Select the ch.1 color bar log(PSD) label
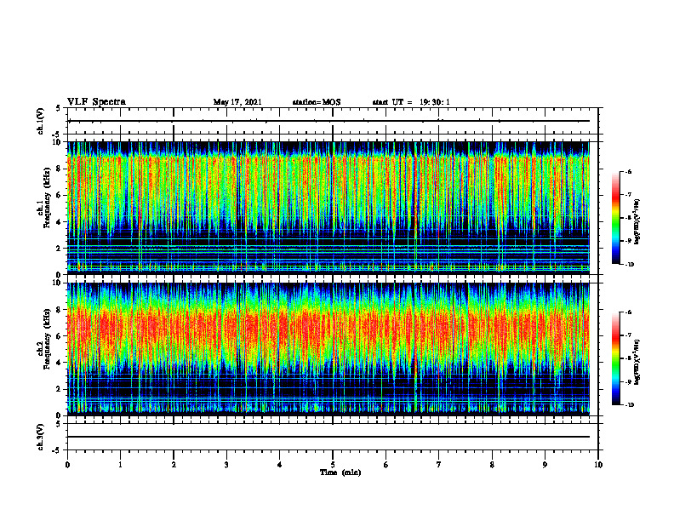The image size is (674, 521). point(637,222)
